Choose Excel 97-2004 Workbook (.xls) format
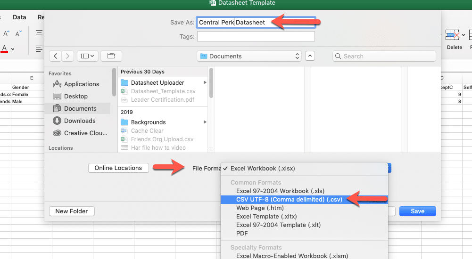 point(304,191)
